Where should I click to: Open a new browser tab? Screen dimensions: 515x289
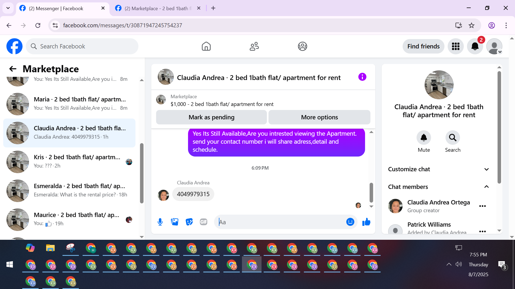tap(213, 8)
